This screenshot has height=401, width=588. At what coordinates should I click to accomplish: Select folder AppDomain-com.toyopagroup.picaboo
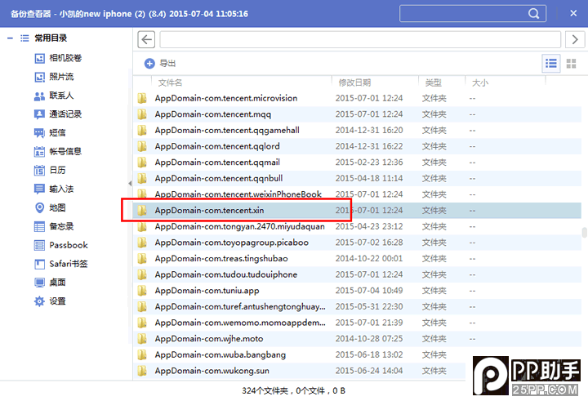357,243
